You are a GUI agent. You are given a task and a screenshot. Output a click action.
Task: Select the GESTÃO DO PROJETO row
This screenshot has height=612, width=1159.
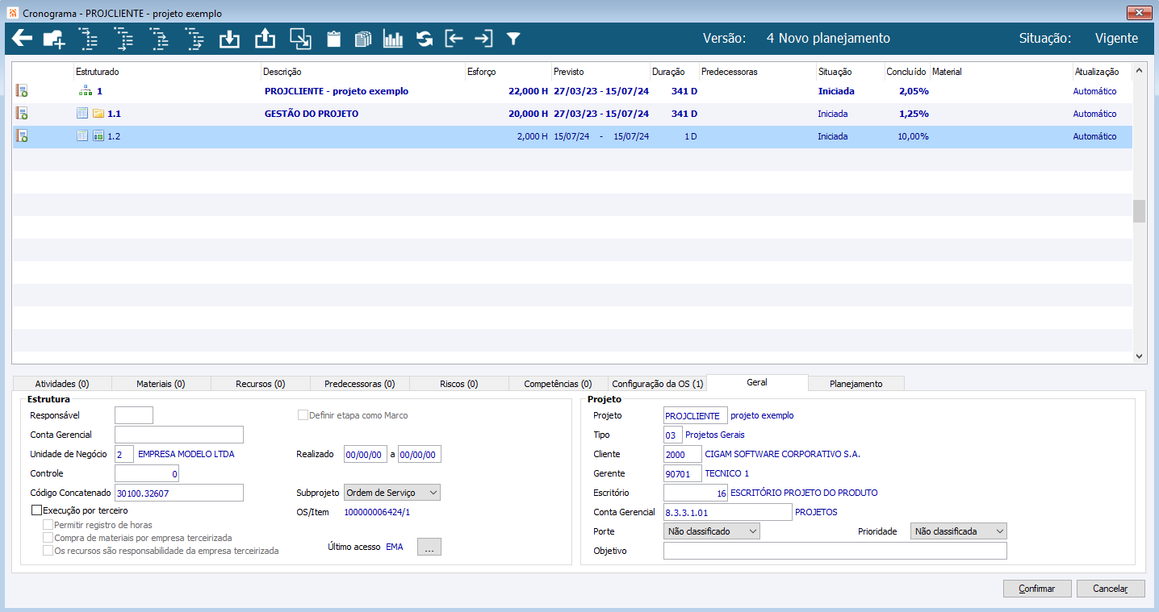click(x=312, y=114)
